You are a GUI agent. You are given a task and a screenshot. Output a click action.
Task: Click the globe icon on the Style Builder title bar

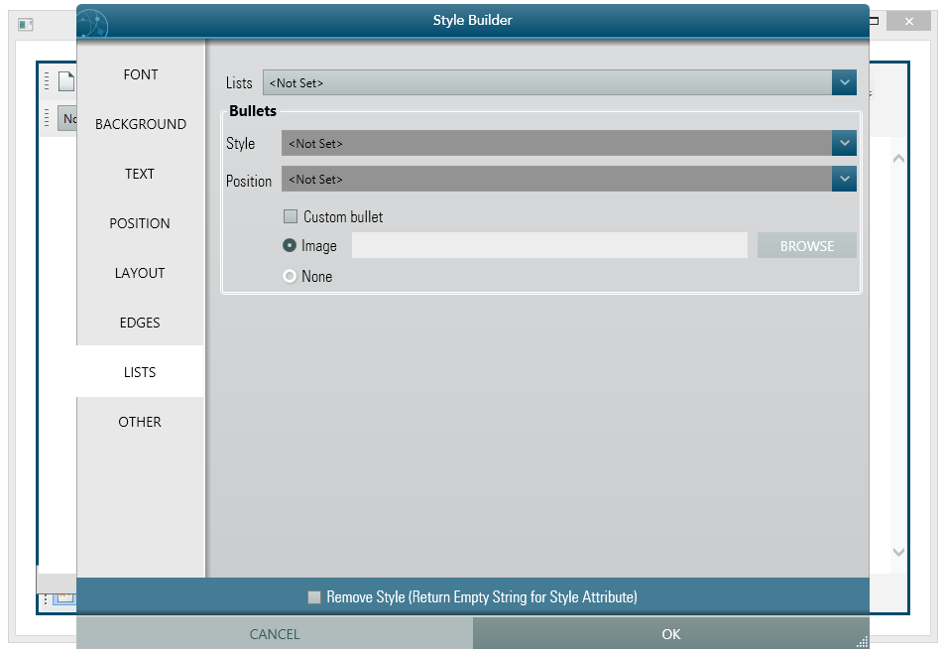(91, 21)
